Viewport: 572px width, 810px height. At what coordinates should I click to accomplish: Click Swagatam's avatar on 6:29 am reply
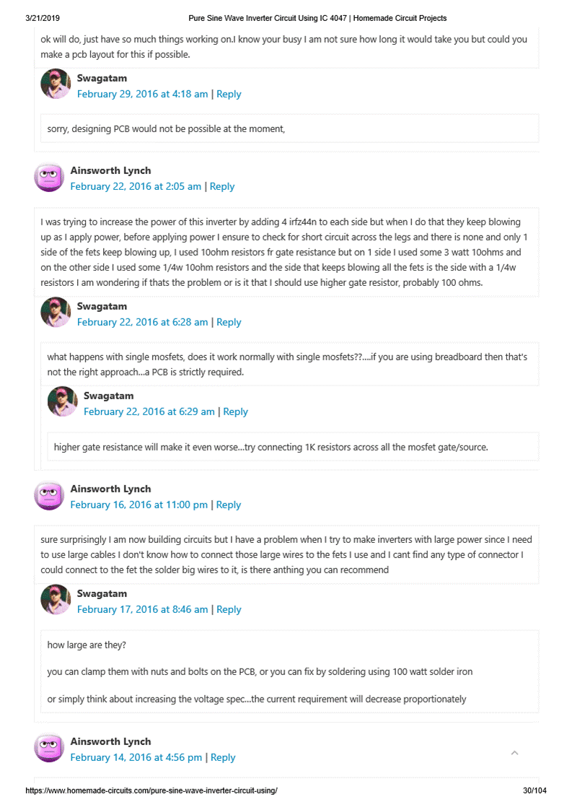[62, 402]
